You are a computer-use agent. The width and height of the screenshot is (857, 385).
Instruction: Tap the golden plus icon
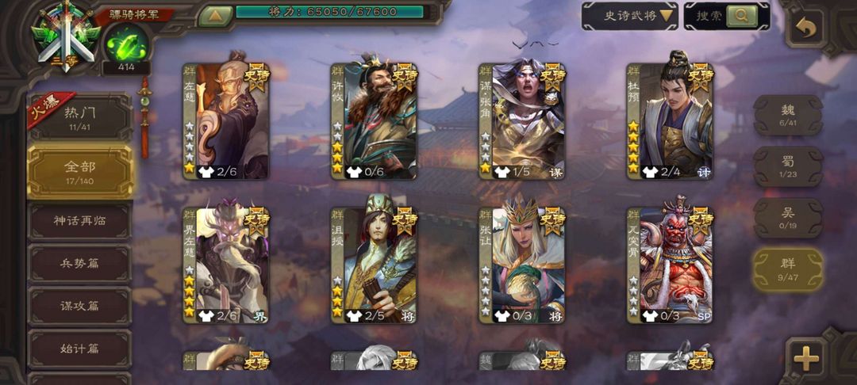(x=806, y=359)
